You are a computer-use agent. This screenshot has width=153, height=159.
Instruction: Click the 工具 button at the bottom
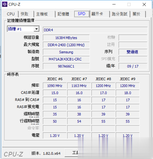(72, 153)
